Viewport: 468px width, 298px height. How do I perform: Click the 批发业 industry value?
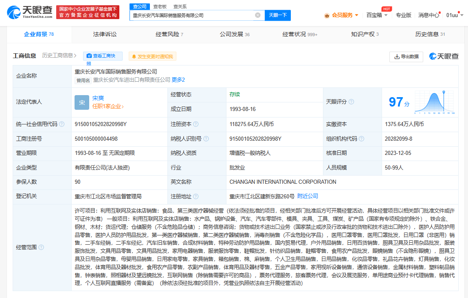(237, 167)
